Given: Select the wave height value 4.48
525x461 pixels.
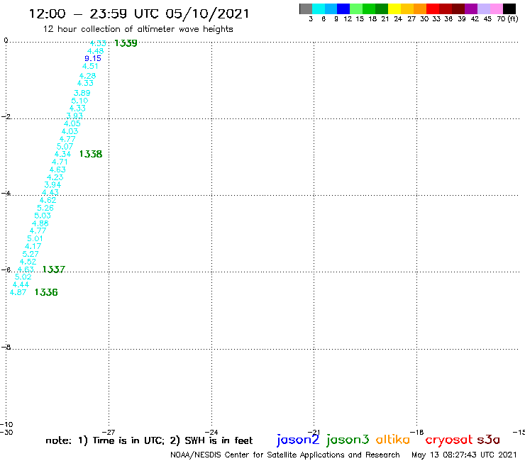Looking at the screenshot, I should (96, 51).
